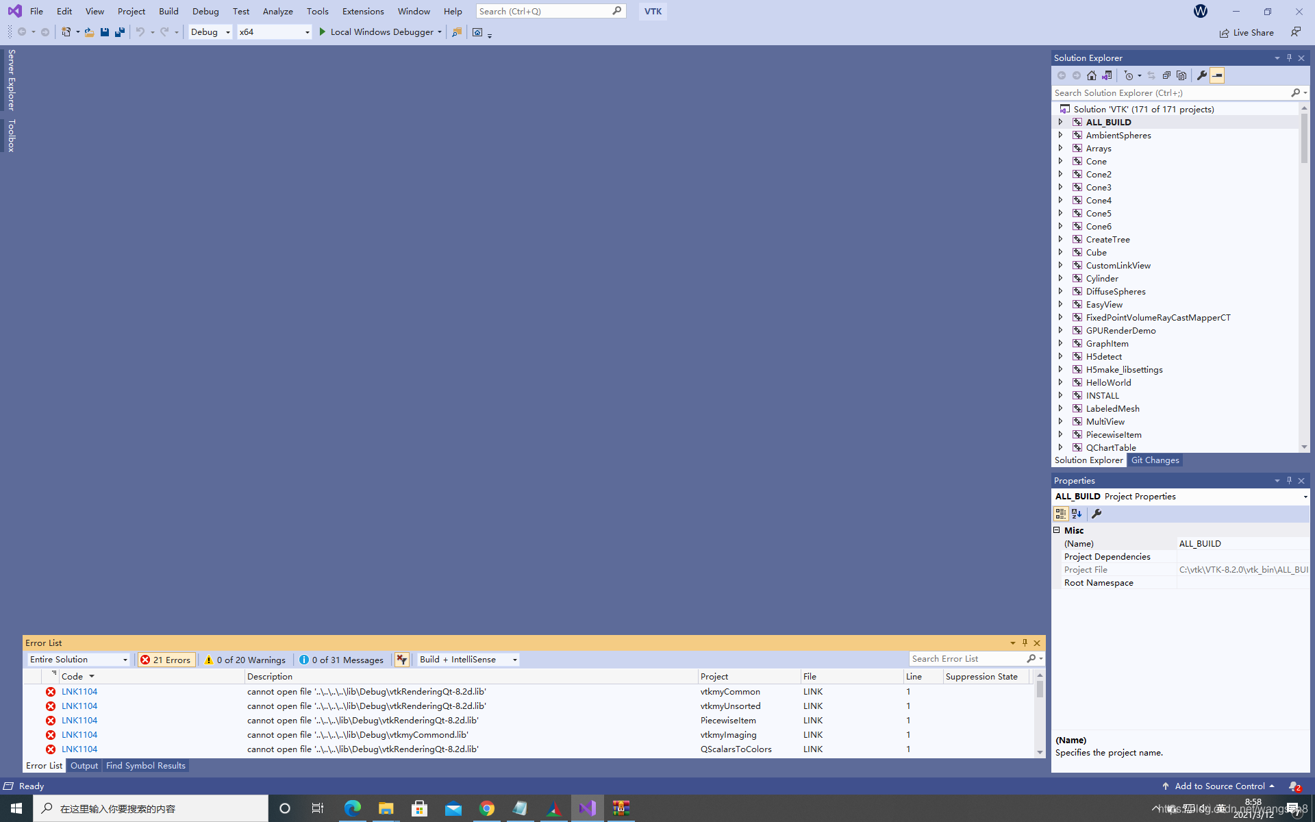This screenshot has width=1315, height=822.
Task: Click the Search (Ctrl+Q) box
Action: tap(551, 11)
